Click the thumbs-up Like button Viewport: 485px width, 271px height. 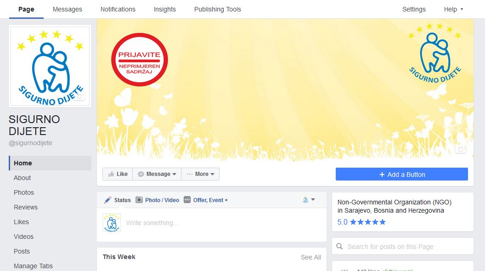[x=118, y=174]
